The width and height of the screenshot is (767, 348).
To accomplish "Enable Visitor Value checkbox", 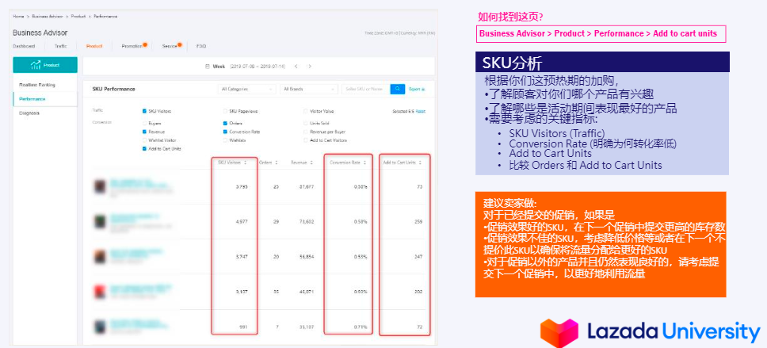I will click(x=306, y=111).
